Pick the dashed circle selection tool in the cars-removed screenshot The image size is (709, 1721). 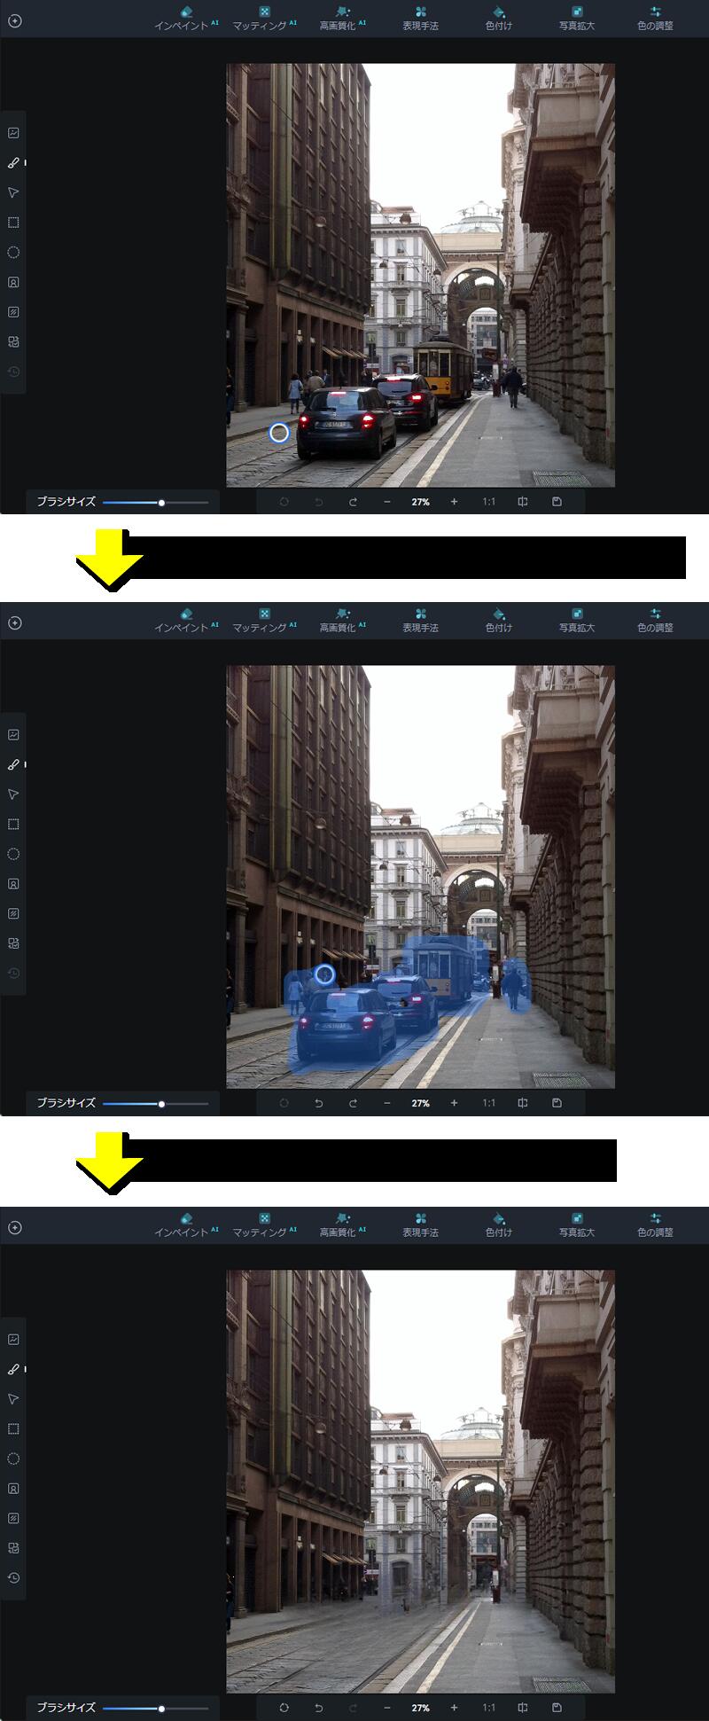click(13, 1459)
